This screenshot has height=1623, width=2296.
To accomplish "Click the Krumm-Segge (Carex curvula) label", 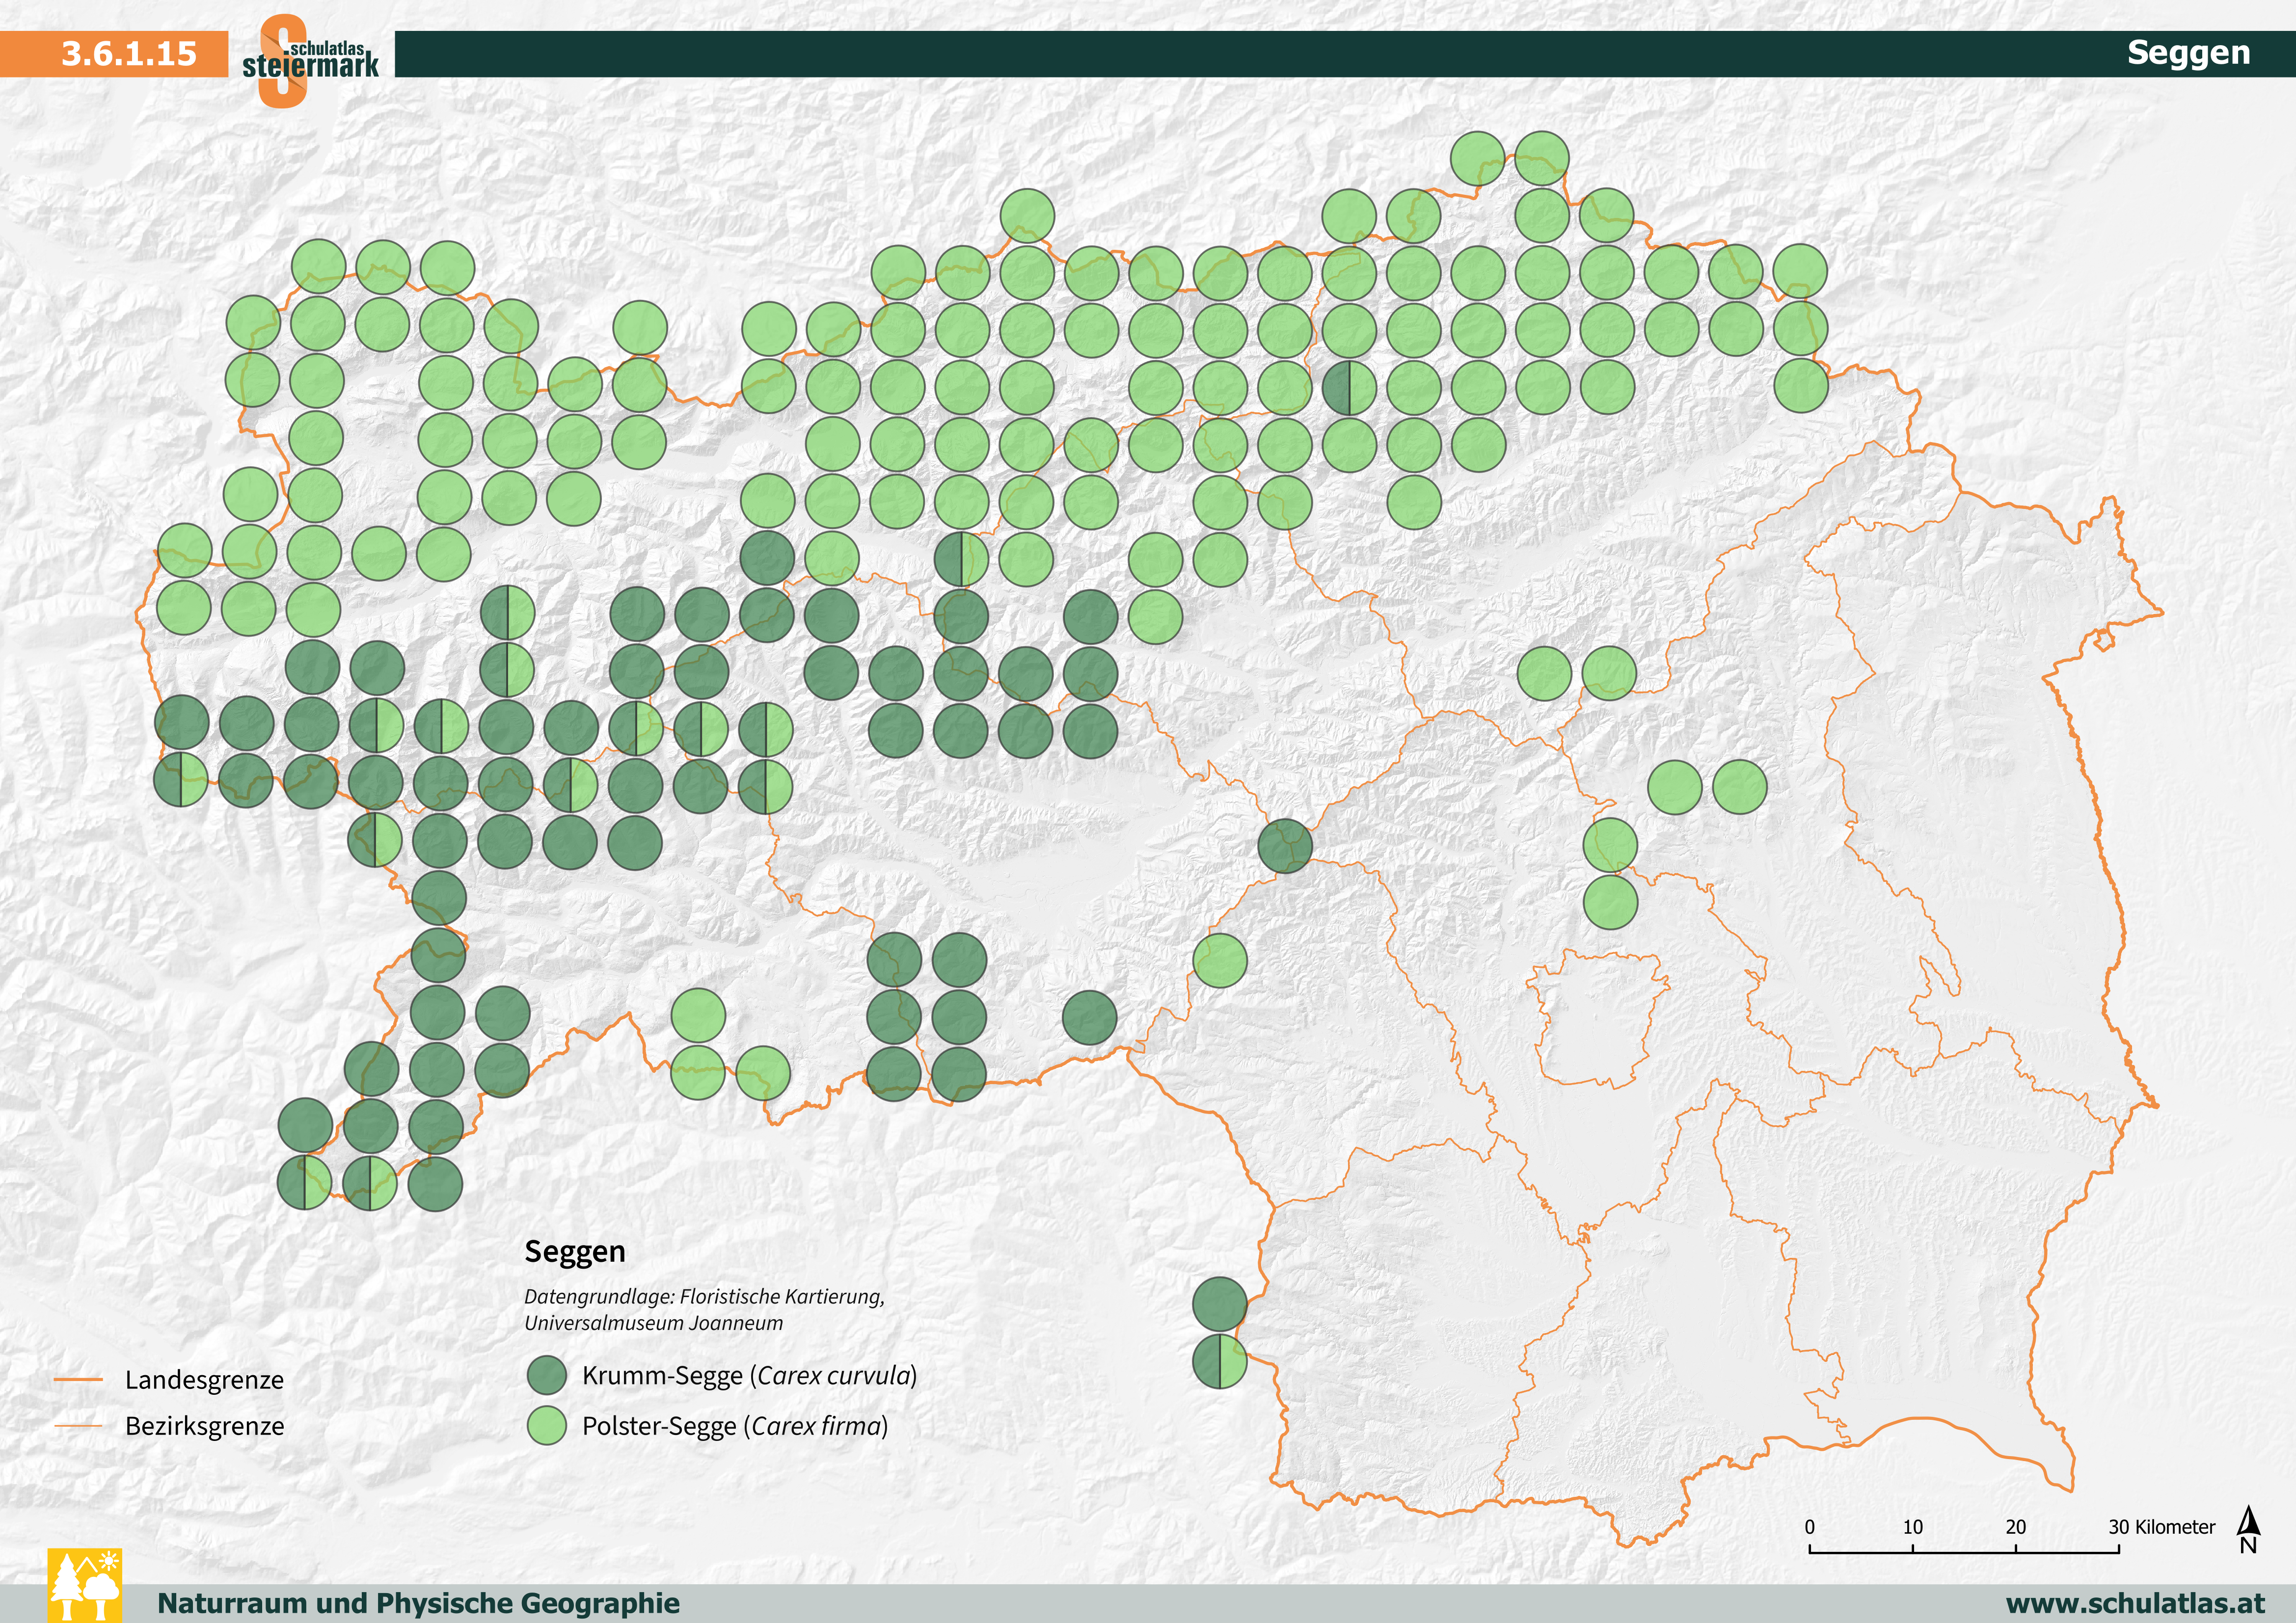I will click(749, 1376).
